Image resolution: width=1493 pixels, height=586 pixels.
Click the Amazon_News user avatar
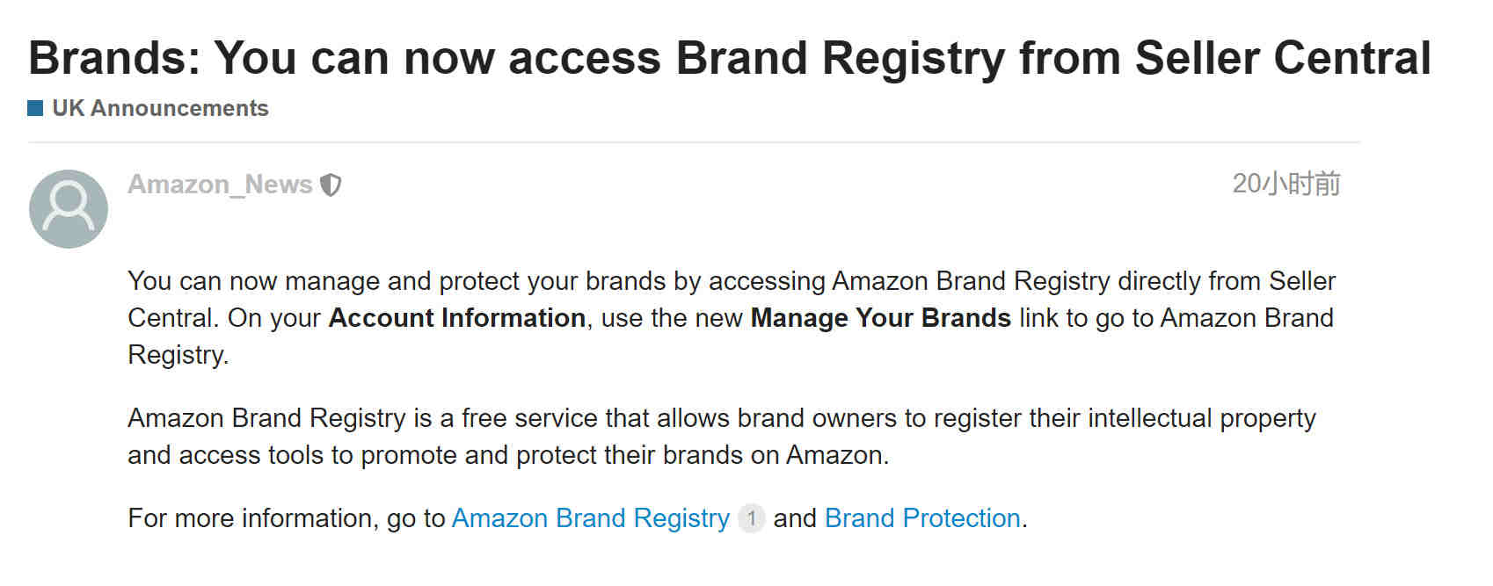pyautogui.click(x=69, y=209)
